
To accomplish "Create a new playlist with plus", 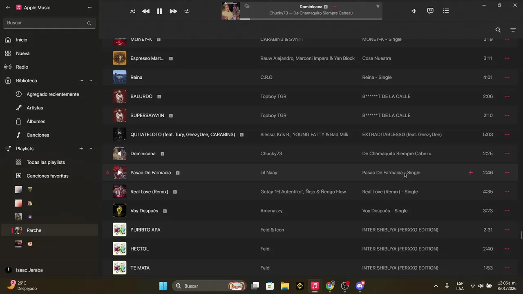I will point(81,149).
